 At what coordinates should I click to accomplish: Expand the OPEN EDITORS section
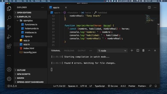click(x=30, y=13)
